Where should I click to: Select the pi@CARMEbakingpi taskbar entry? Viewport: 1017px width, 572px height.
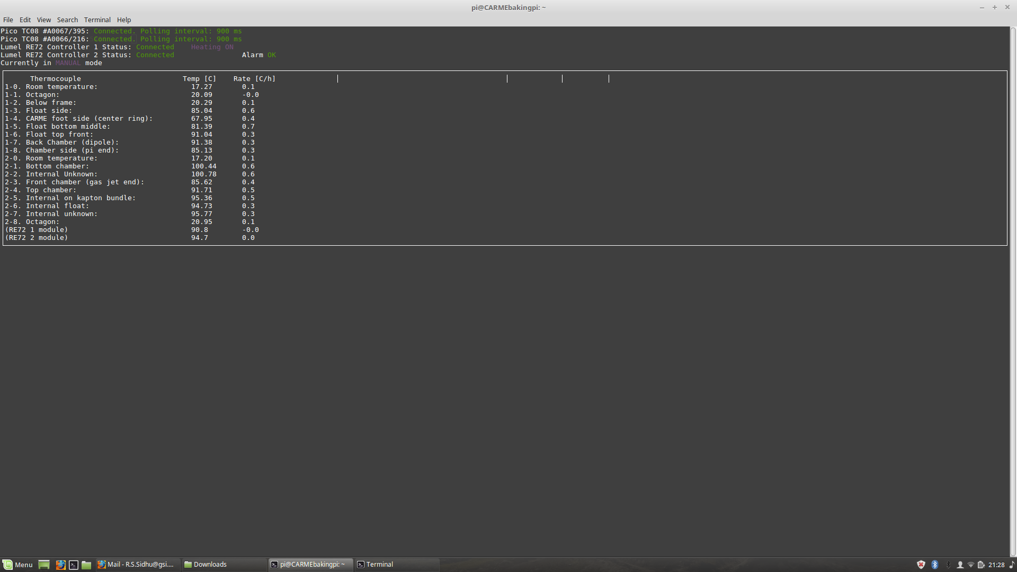coord(310,565)
